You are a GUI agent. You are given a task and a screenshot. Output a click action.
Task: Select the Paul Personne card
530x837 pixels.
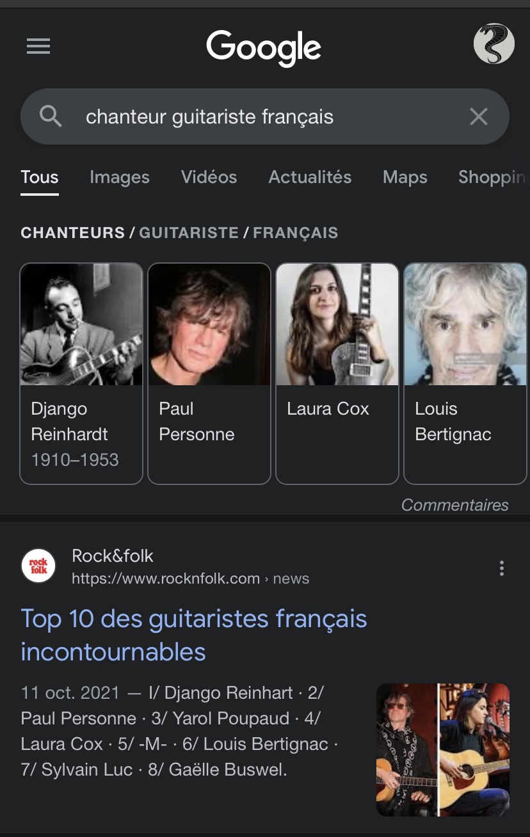[x=209, y=373]
